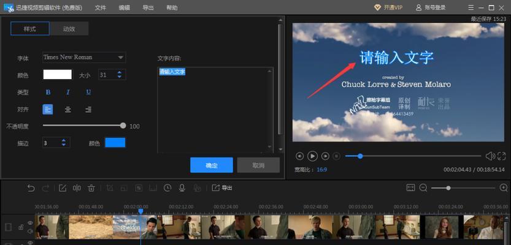Click the timeline zoom slider handle
This screenshot has width=511, height=245.
(448, 188)
